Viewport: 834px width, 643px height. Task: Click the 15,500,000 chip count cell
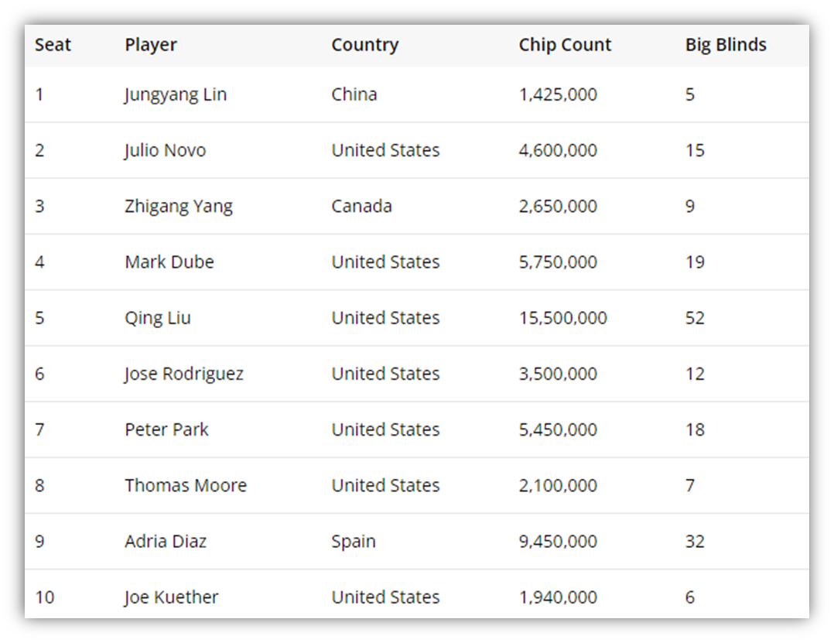click(x=562, y=318)
